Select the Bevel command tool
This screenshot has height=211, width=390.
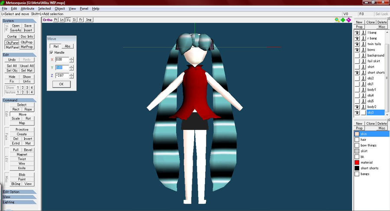point(28,150)
